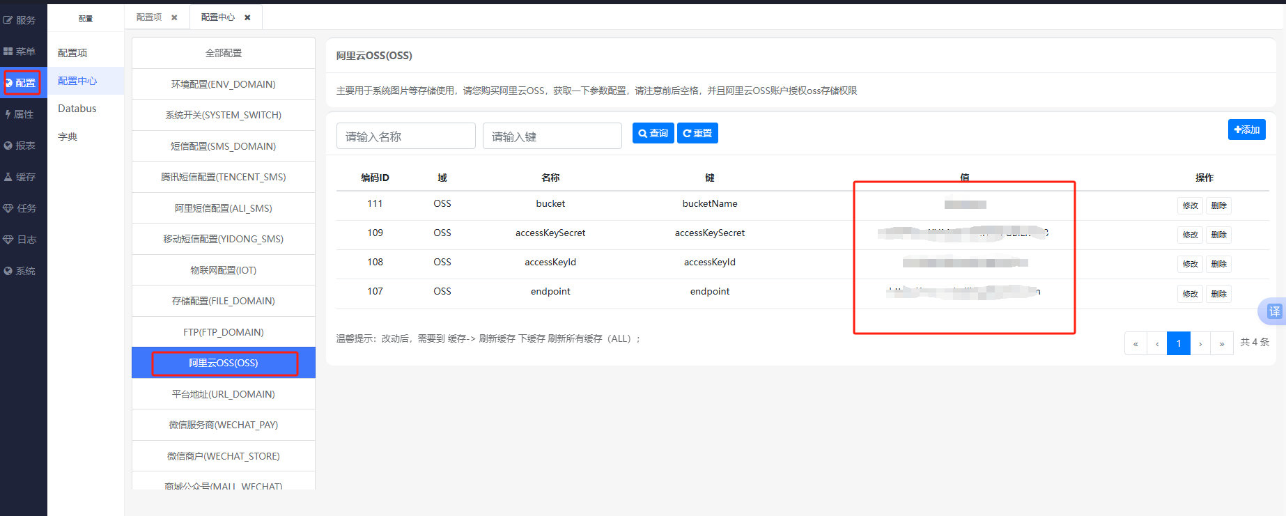Go to first page with « button
This screenshot has height=516, width=1286.
(1136, 343)
